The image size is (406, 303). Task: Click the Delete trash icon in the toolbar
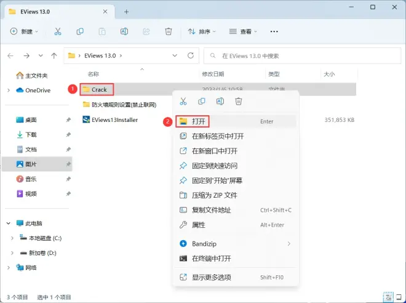pyautogui.click(x=169, y=31)
